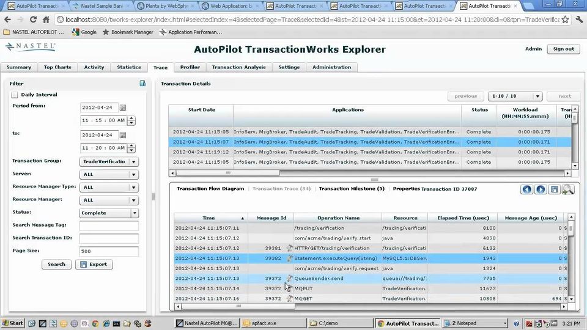This screenshot has height=330, width=587.
Task: Open Chrome wrench settings menu
Action: click(x=579, y=20)
